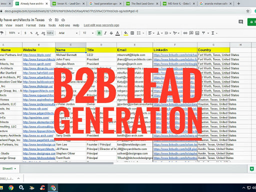The image size is (256, 192).
Task: Click the green explore icon at bottom right
Action: [251, 169]
